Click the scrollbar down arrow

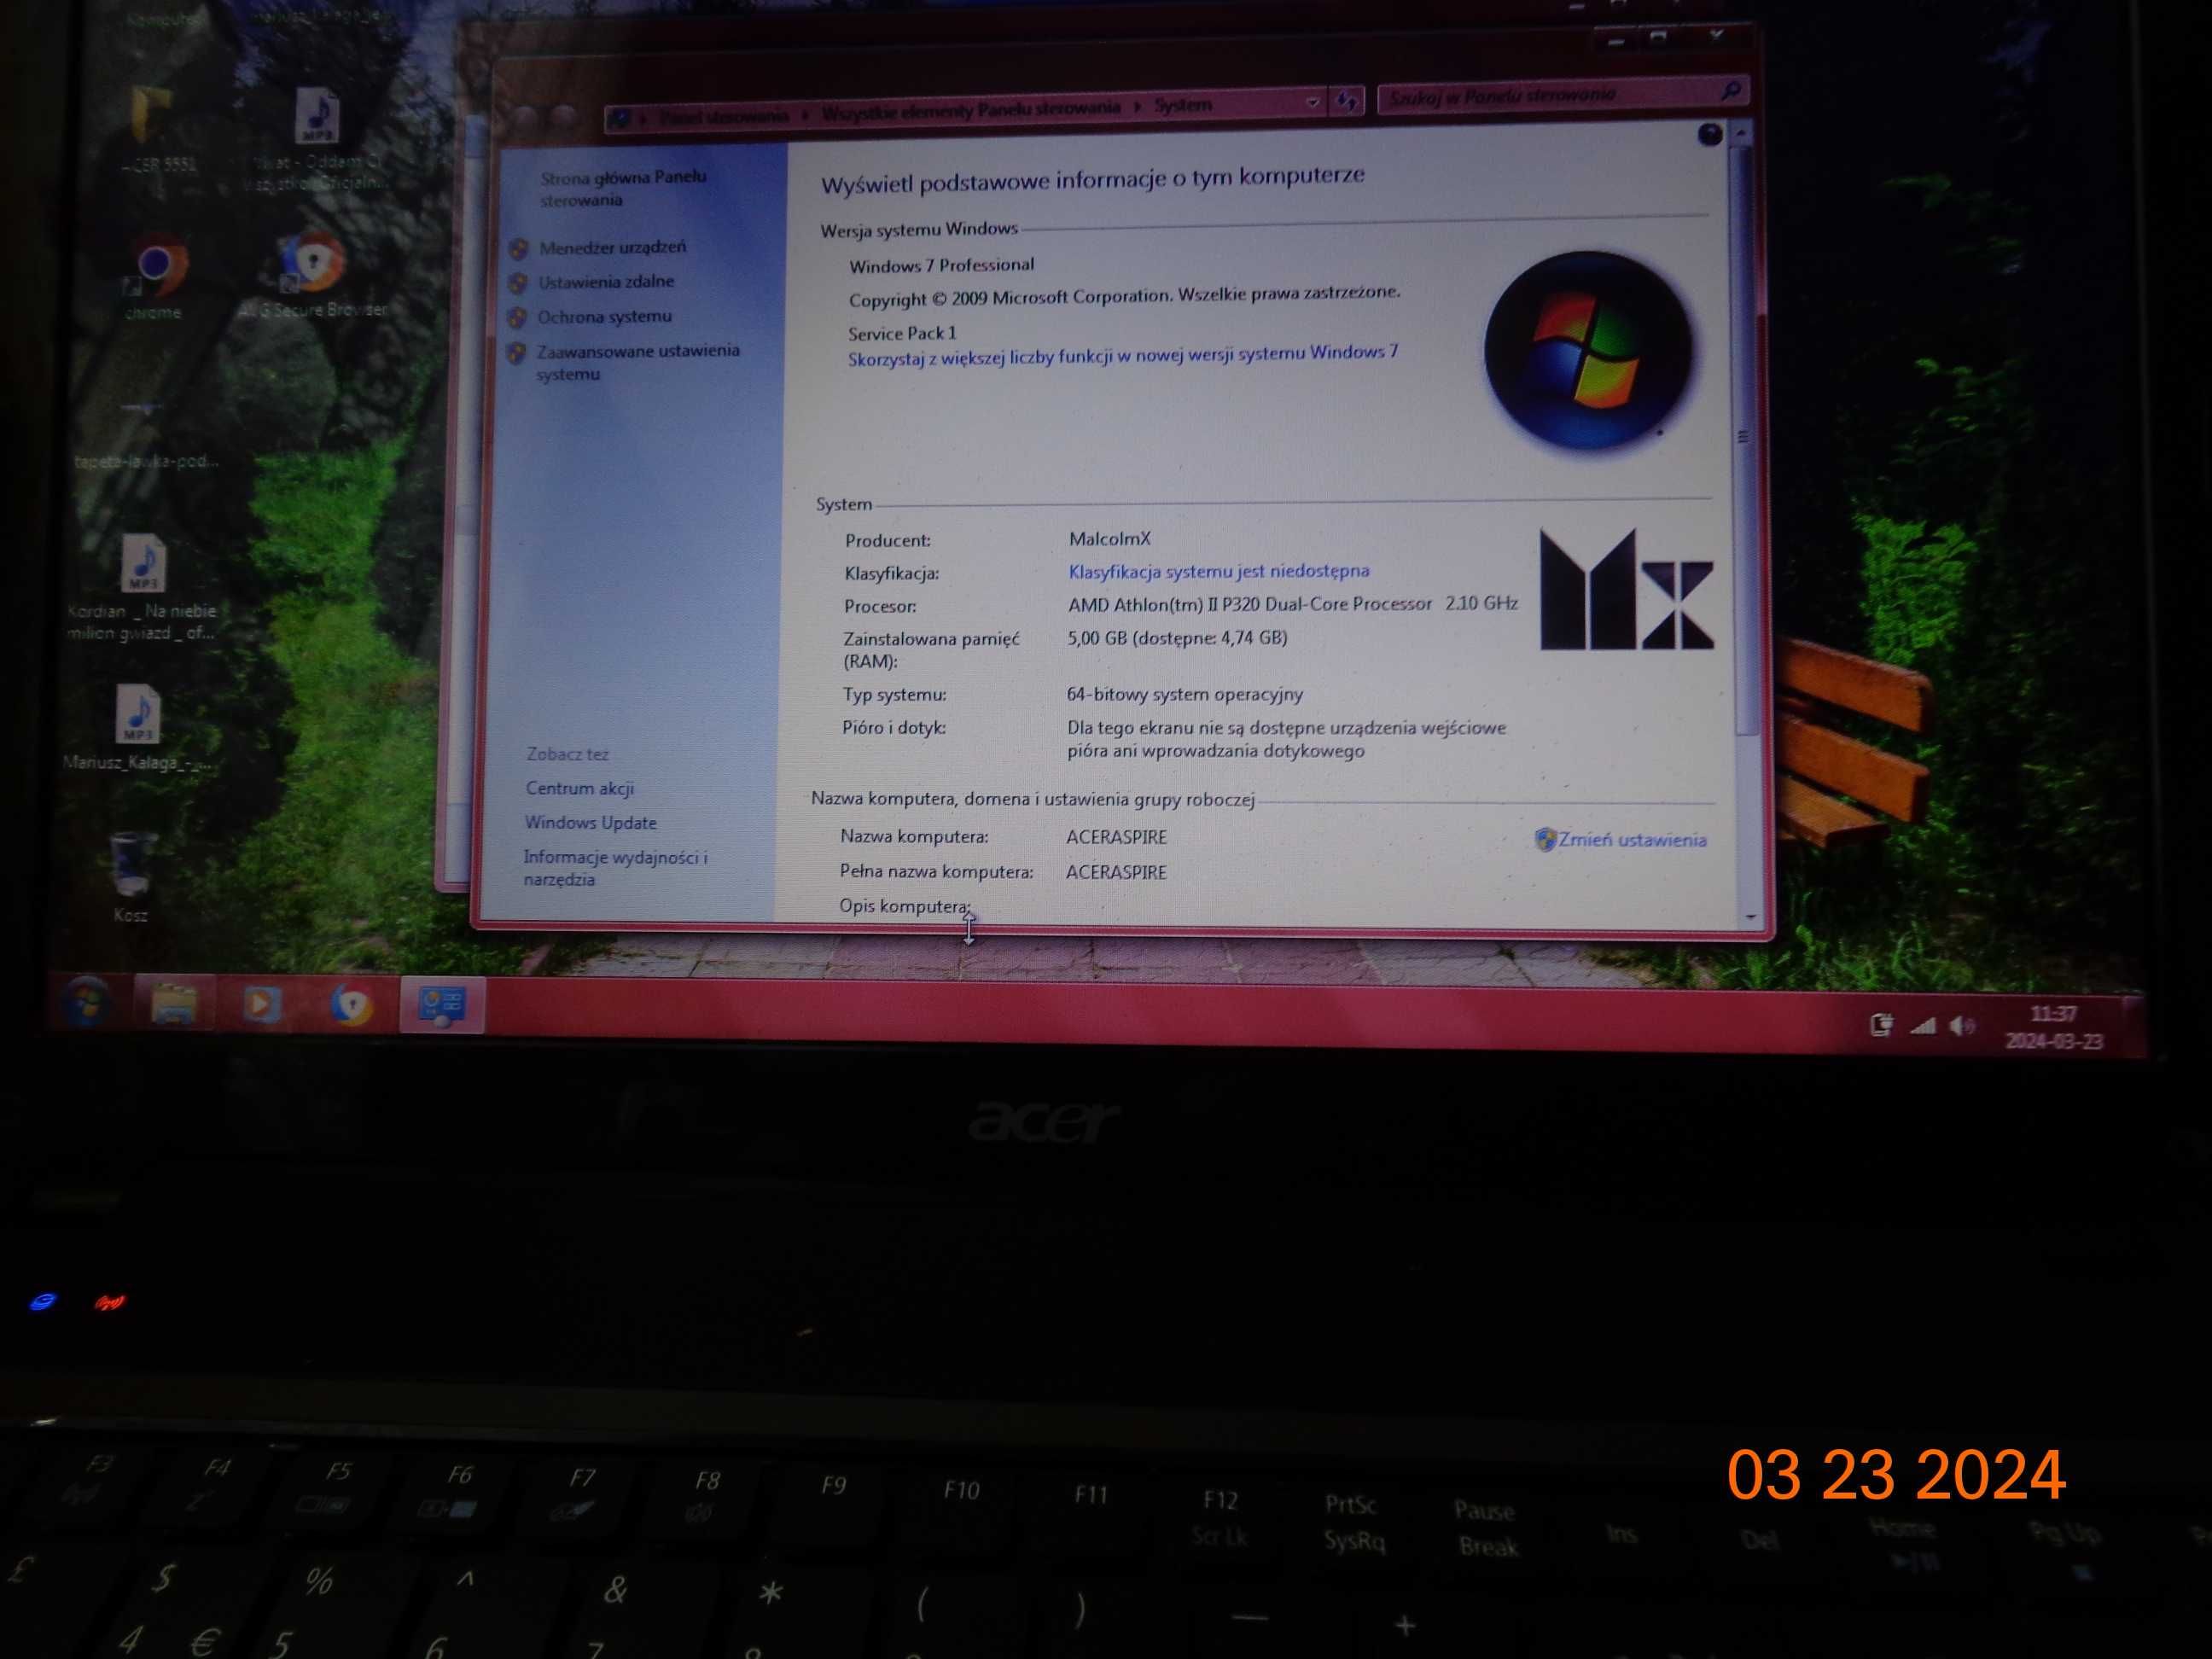click(1750, 917)
